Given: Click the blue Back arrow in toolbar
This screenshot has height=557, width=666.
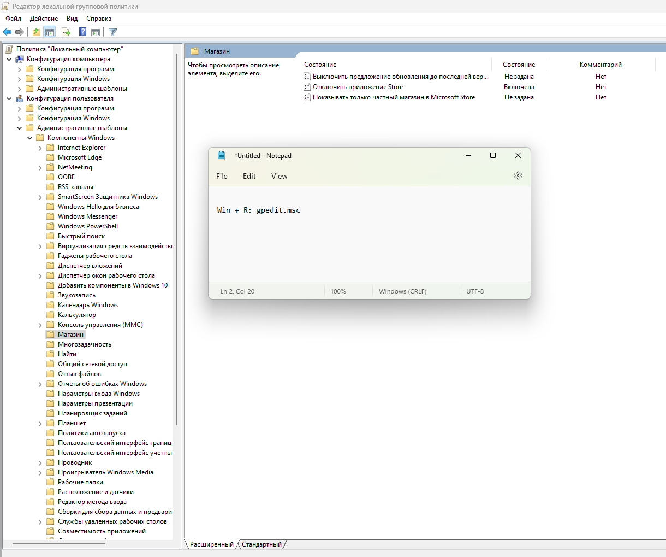Looking at the screenshot, I should [7, 32].
